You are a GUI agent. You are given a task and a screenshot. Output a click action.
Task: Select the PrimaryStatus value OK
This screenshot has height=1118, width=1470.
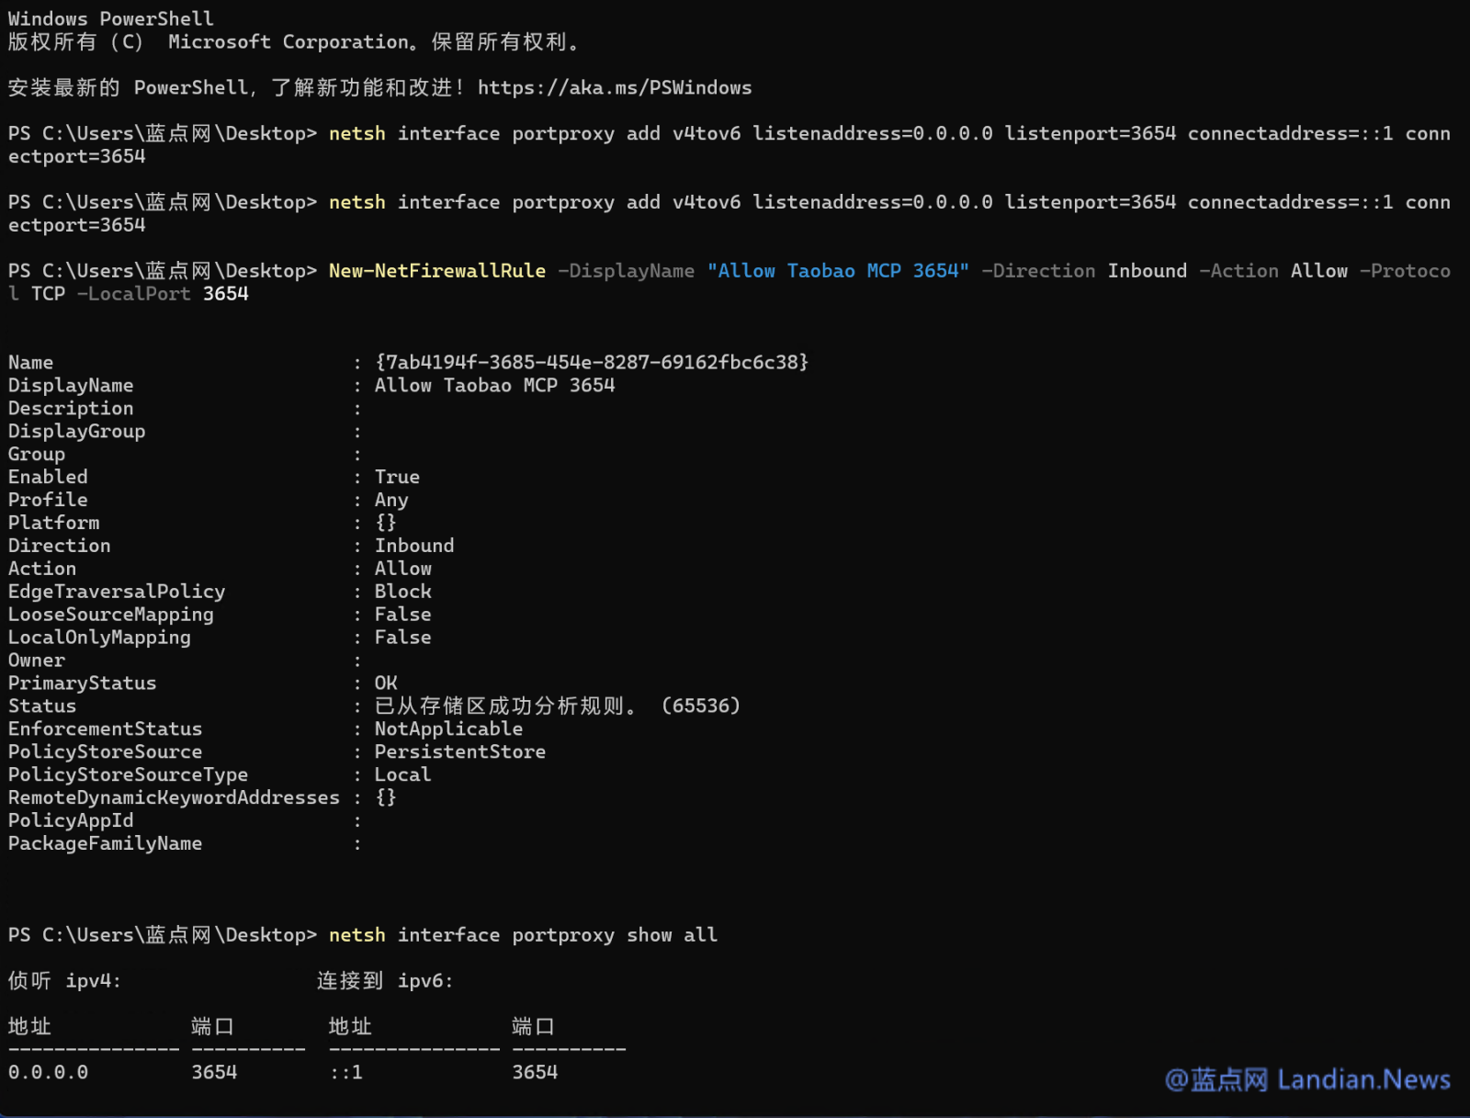[x=386, y=683]
